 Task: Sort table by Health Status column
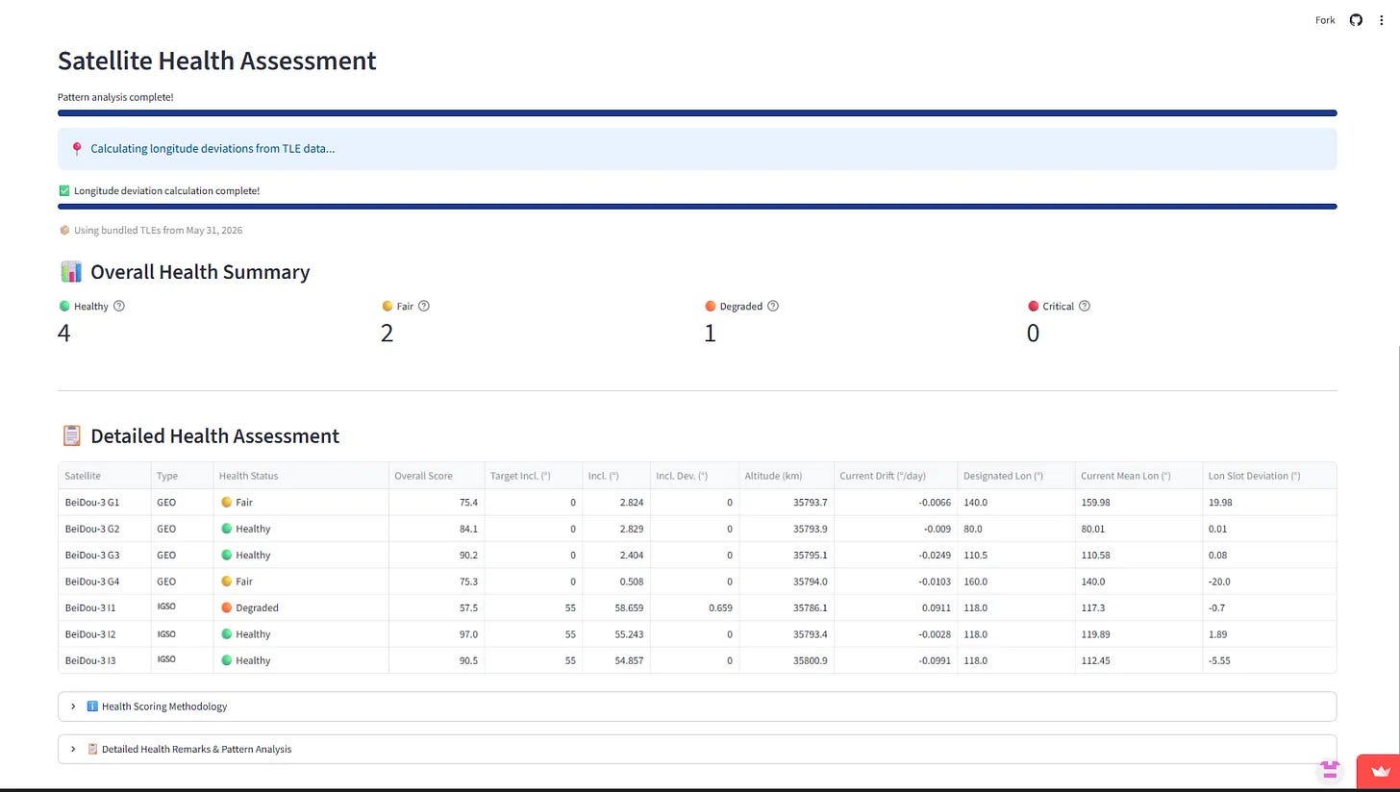tap(301, 476)
